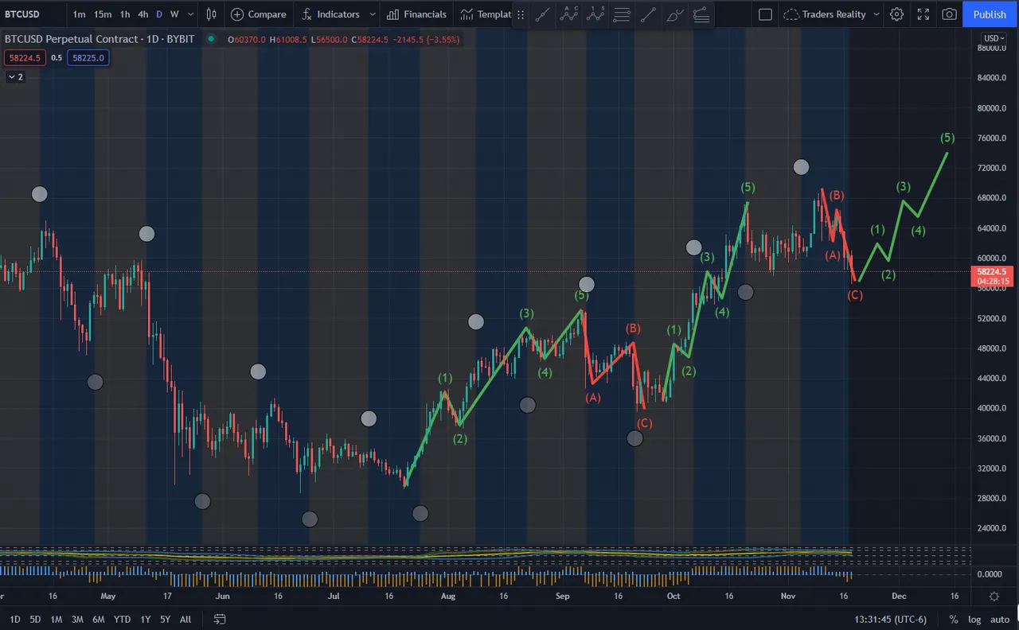Screen dimensions: 1019x630
Task: Select the ABC Elliott correction wave tool
Action: point(568,14)
